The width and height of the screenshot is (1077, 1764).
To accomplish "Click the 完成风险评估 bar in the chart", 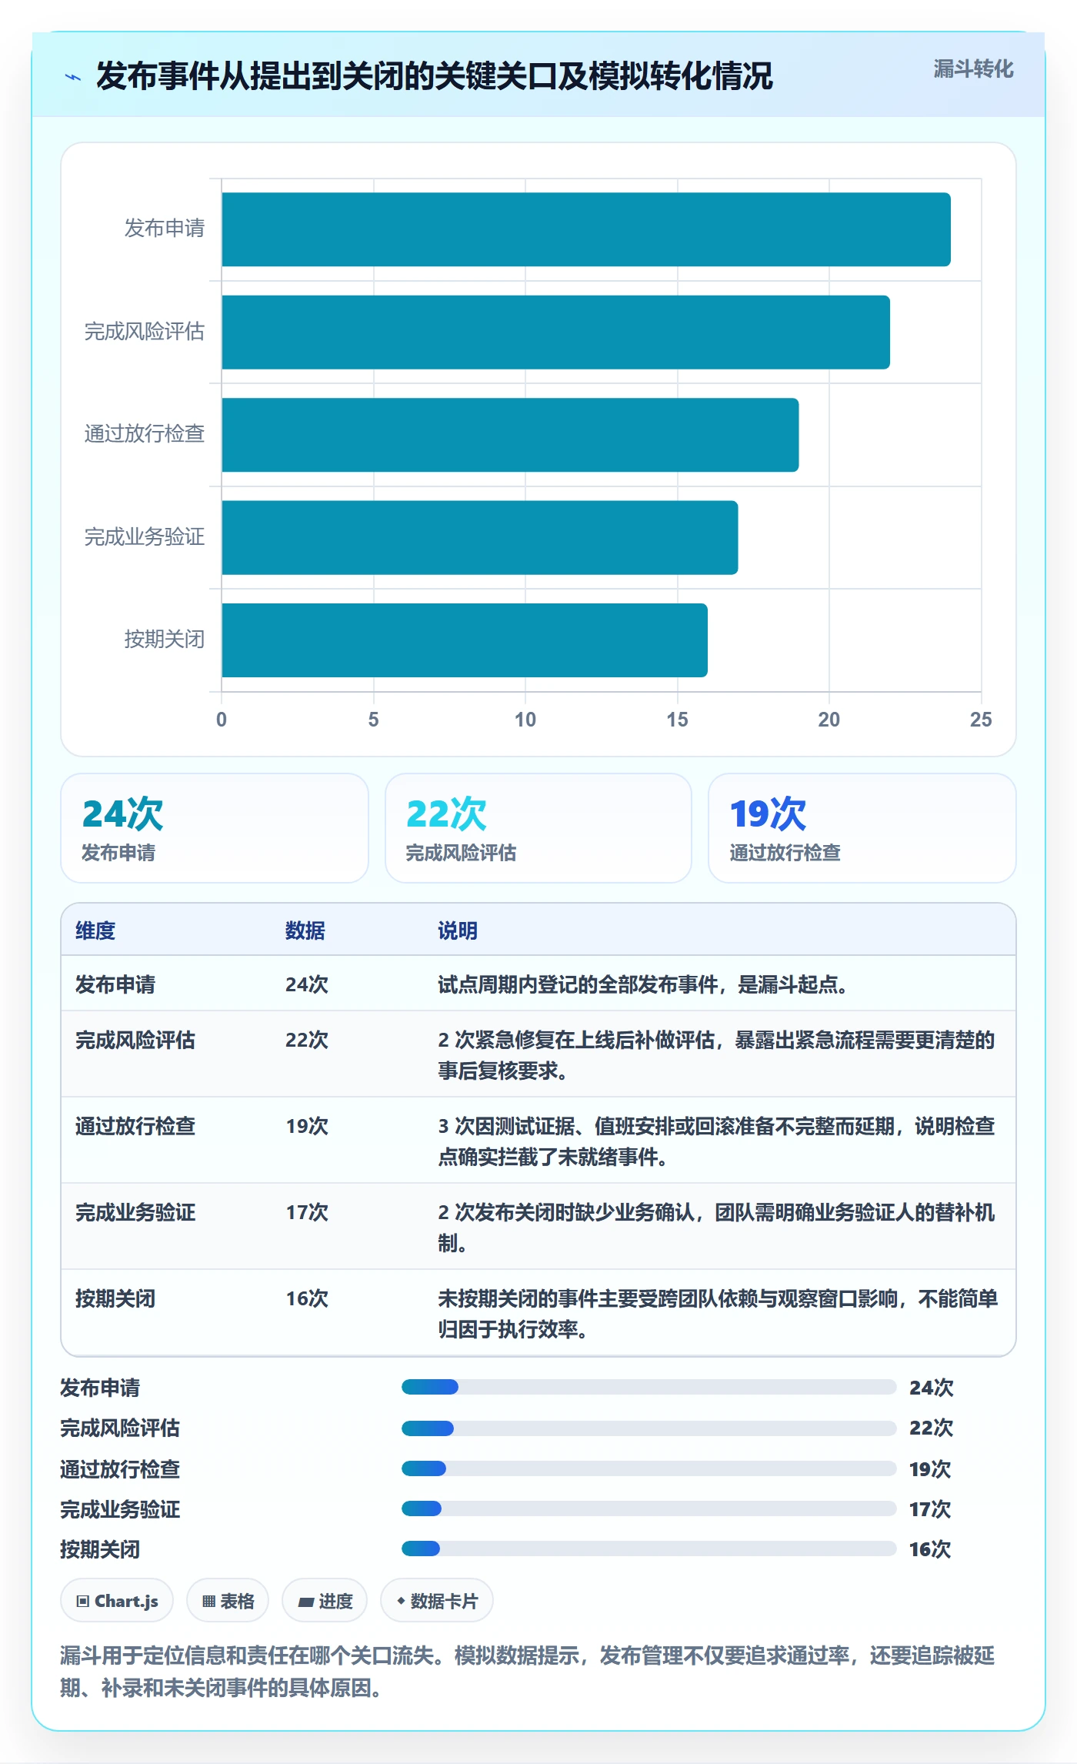I will click(x=556, y=332).
